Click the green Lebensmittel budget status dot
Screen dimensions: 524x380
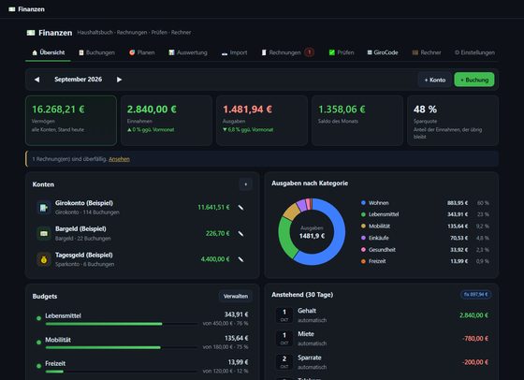(x=38, y=318)
